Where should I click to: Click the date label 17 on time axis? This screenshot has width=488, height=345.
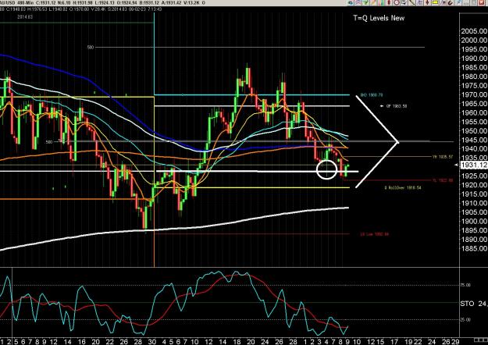point(394,342)
